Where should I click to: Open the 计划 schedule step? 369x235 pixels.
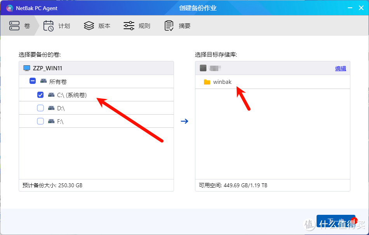tap(57, 25)
